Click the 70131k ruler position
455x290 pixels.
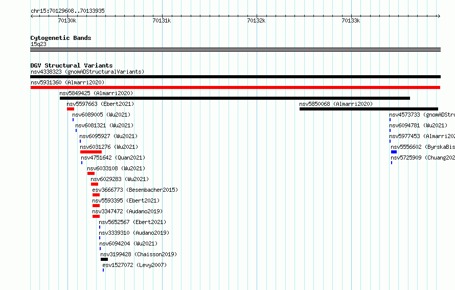pyautogui.click(x=162, y=20)
